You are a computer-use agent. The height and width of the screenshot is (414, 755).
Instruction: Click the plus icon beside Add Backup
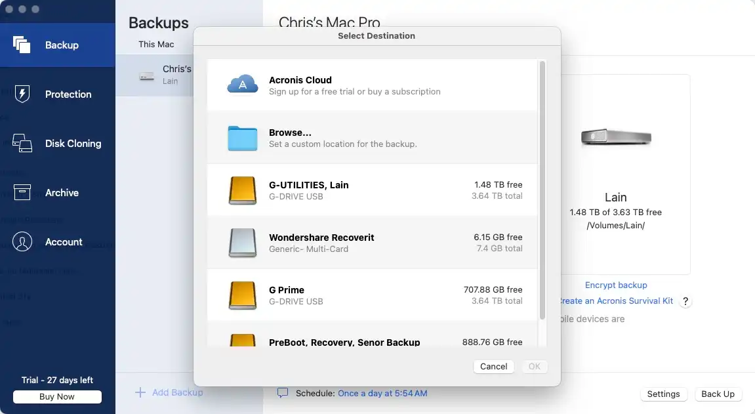point(140,392)
